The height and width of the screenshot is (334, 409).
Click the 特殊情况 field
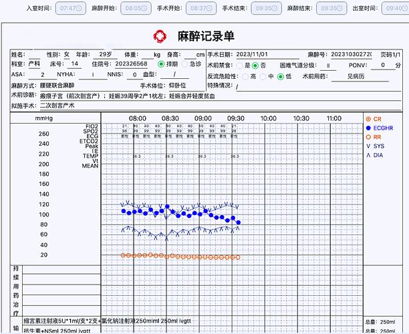318,87
